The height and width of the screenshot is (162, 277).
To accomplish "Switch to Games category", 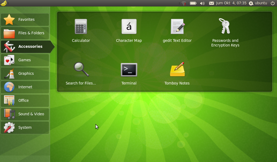I will tap(25, 60).
